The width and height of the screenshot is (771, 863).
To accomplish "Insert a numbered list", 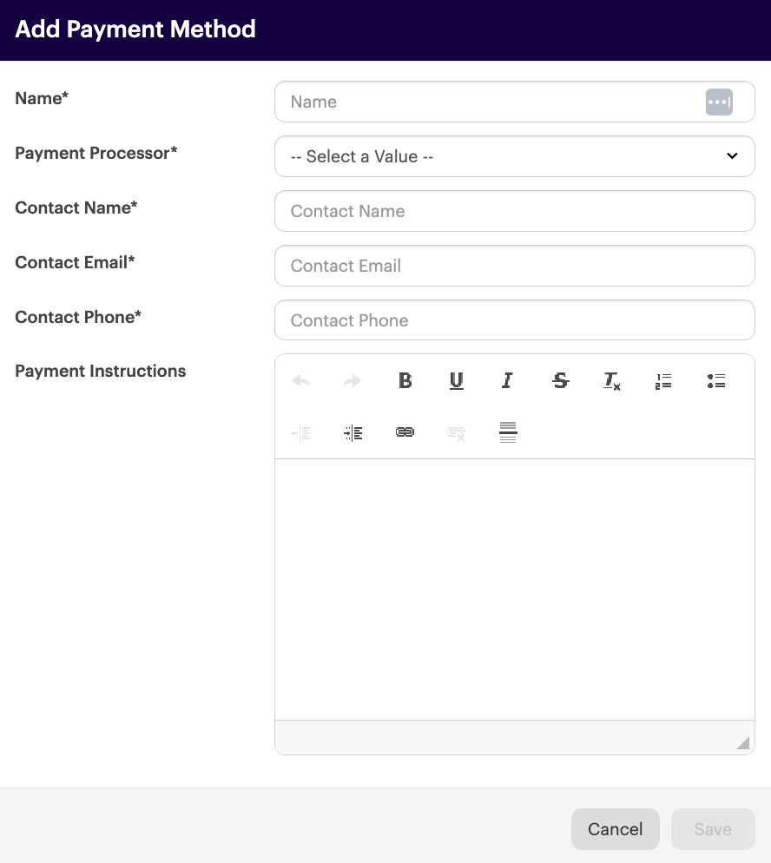I will click(x=663, y=381).
